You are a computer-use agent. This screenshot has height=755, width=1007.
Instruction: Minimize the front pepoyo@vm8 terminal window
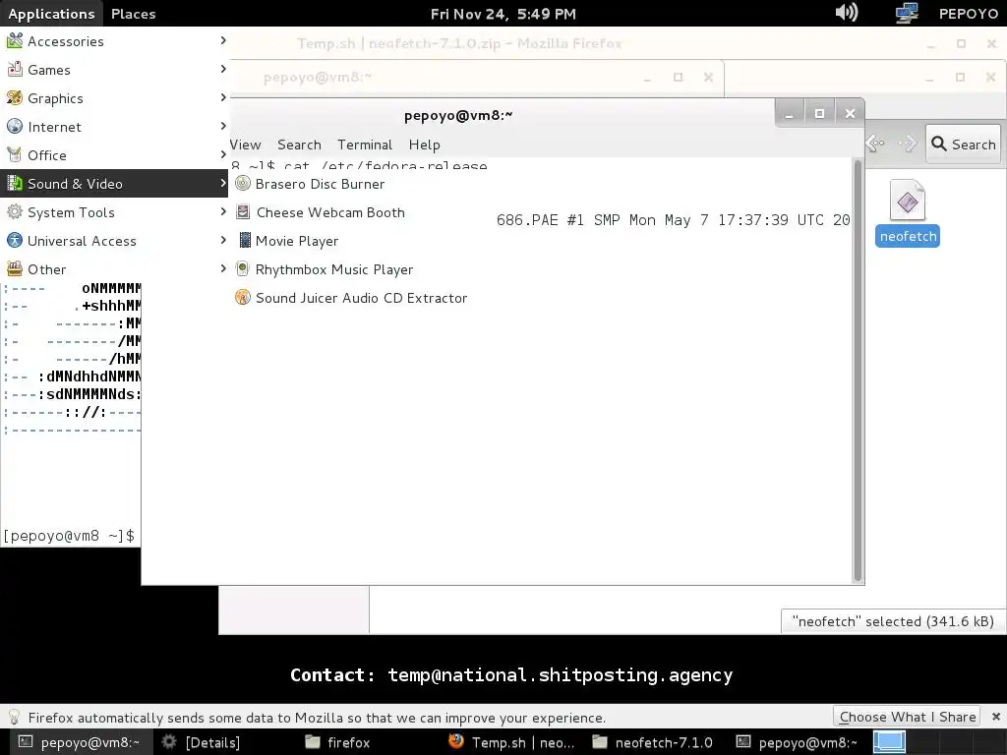pos(790,114)
